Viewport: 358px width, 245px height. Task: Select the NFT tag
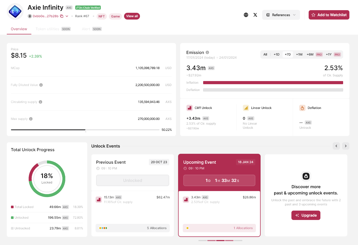point(102,16)
